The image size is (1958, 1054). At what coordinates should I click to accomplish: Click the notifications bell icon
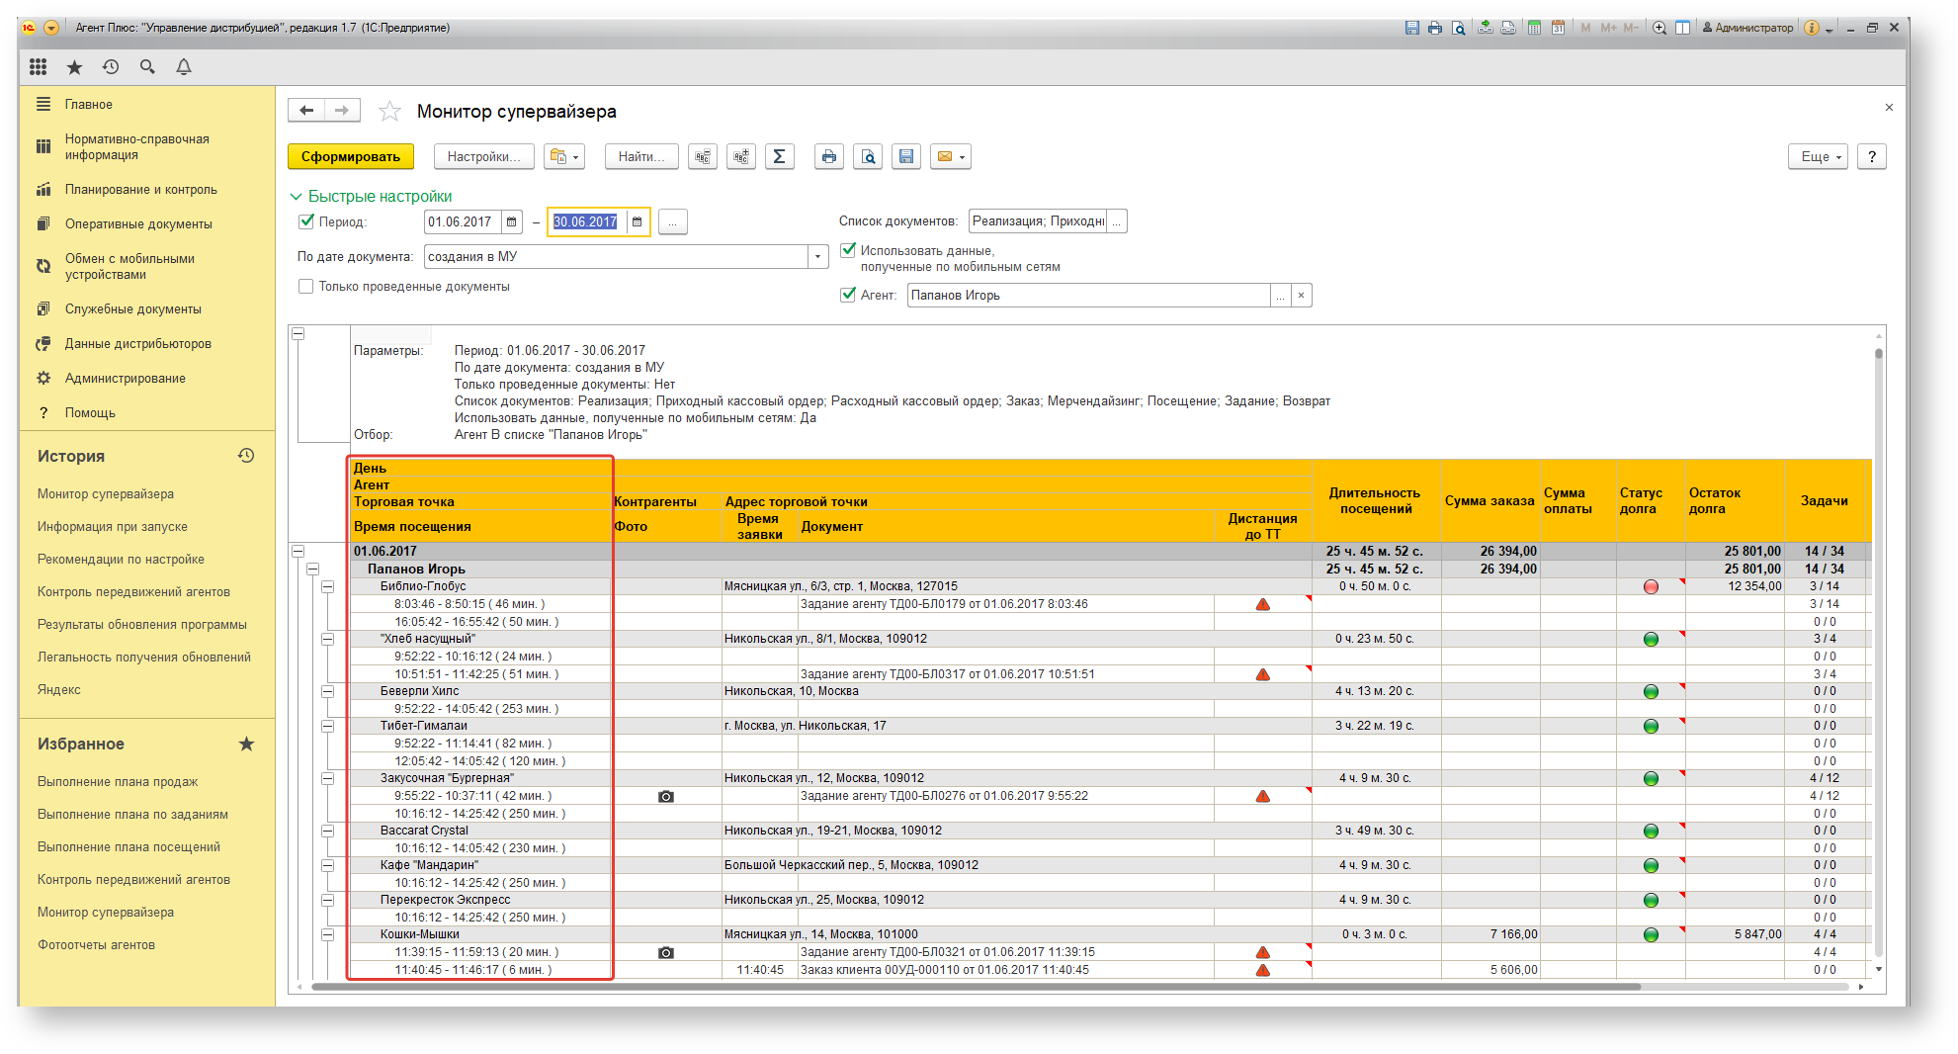(x=184, y=66)
